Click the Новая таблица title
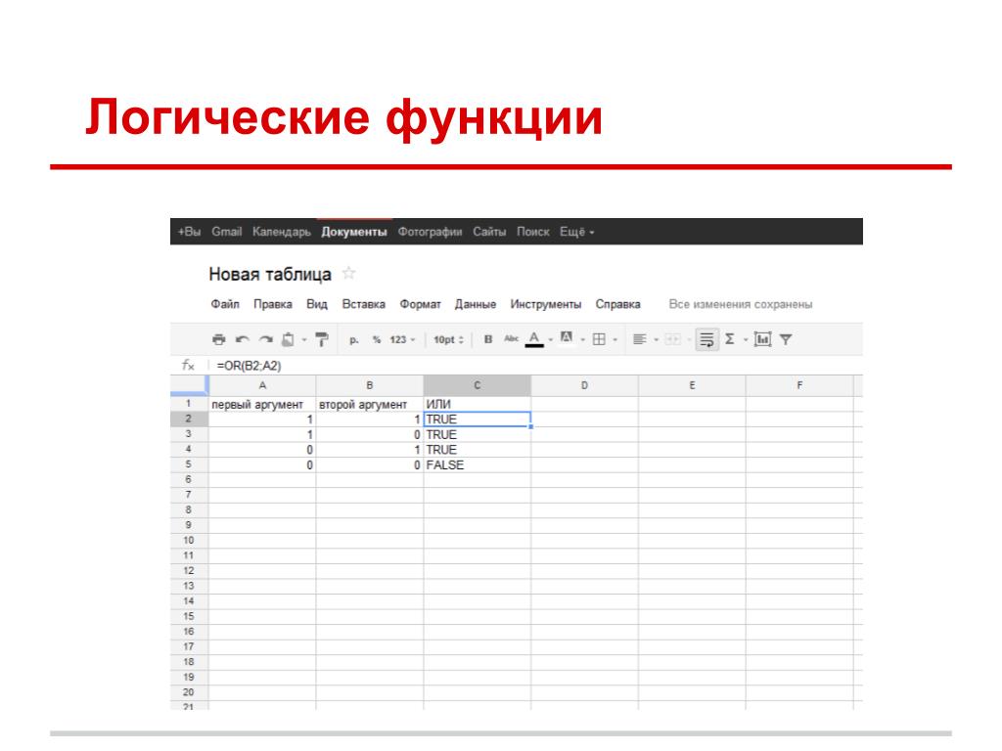This screenshot has height=751, width=1002. tap(270, 275)
